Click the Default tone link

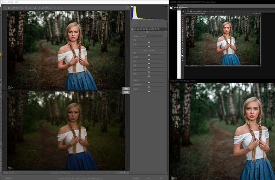pyautogui.click(x=152, y=51)
